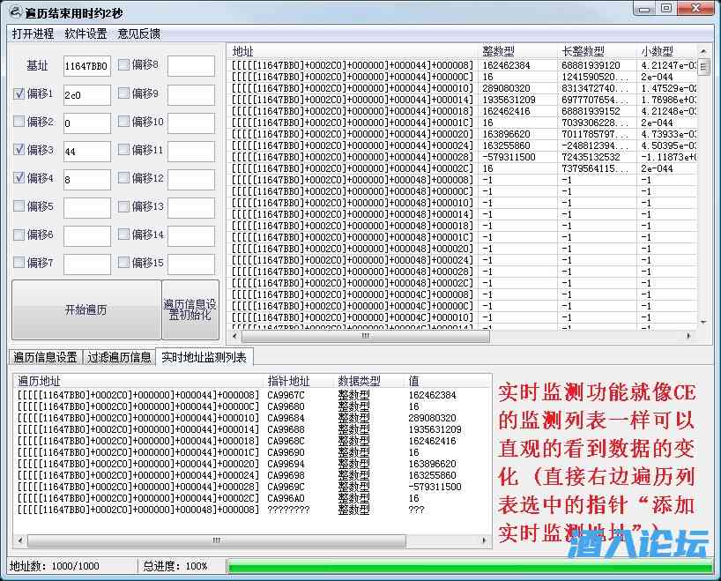This screenshot has height=581, width=721.
Task: Uncheck the 偏移1 checkbox
Action: 20,93
